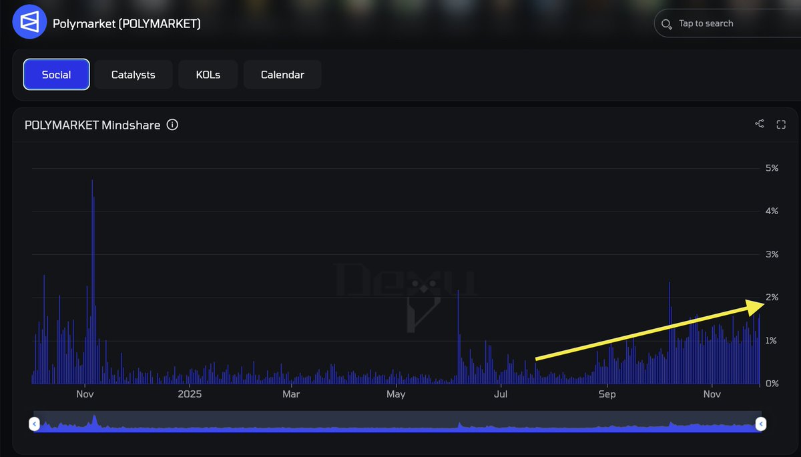The image size is (801, 457).
Task: Click the search magnifier icon
Action: point(666,25)
